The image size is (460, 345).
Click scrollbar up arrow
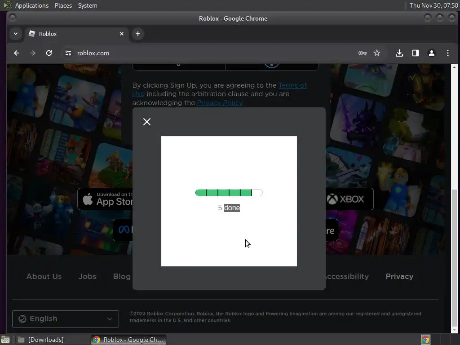[454, 67]
